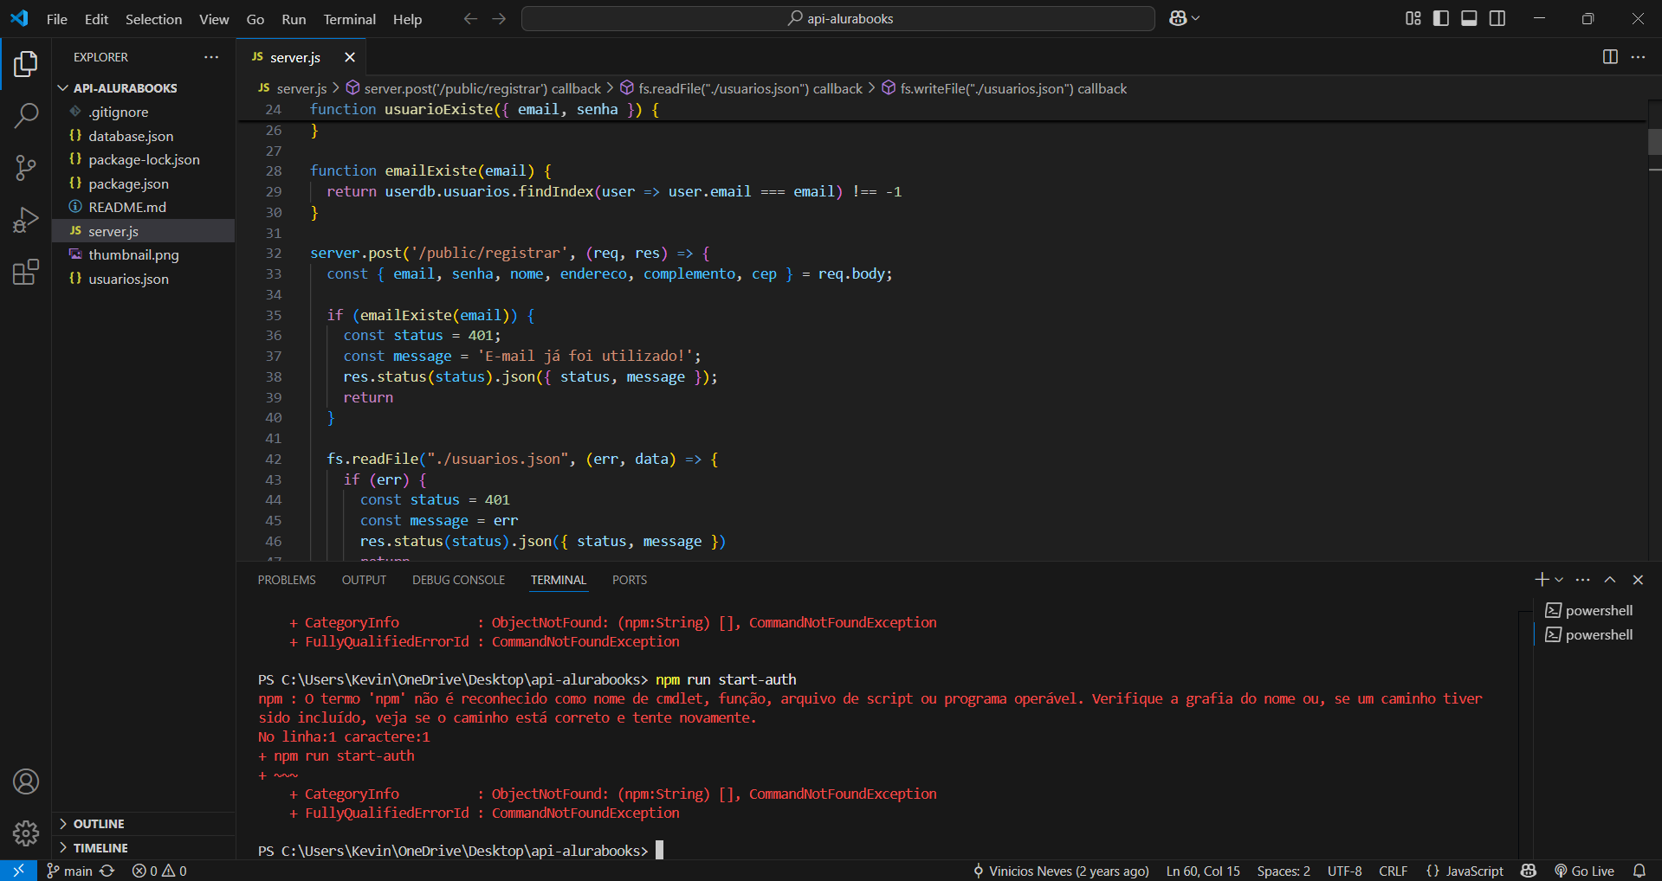Screen dimensions: 1662x881
Task: Expand the TIMELINE section
Action: pos(144,848)
